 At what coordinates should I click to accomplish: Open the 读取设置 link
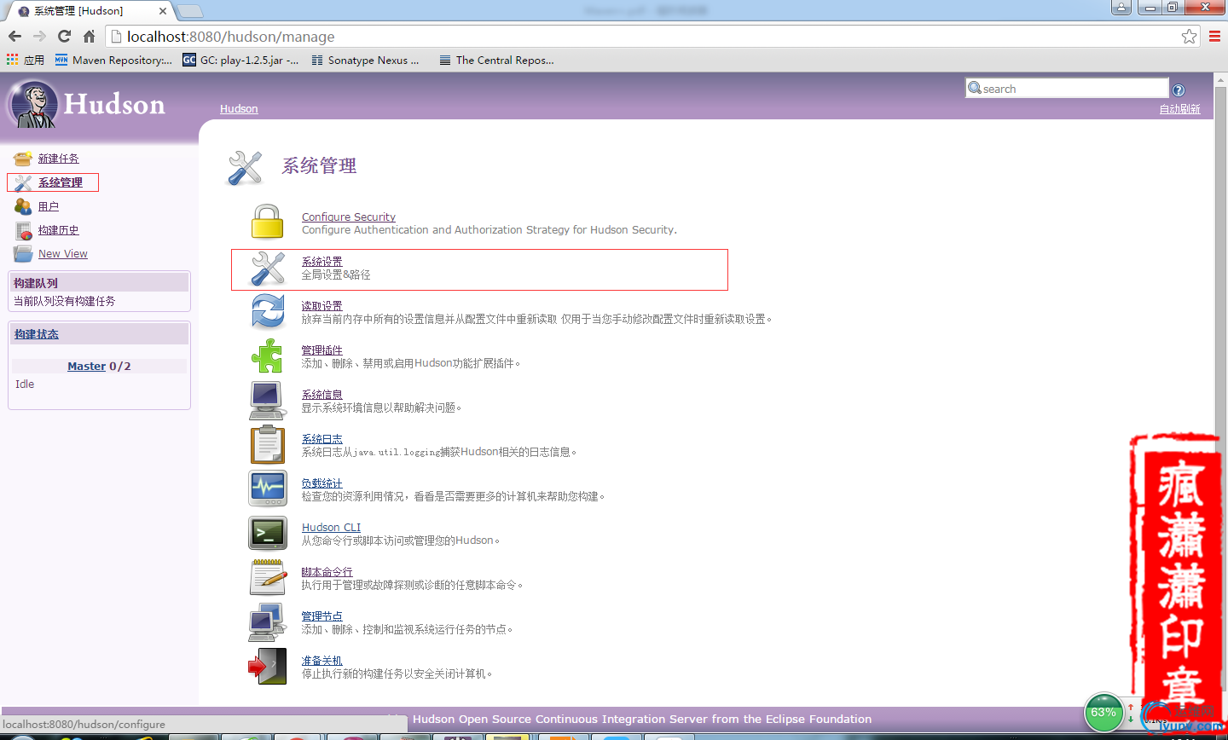point(321,305)
